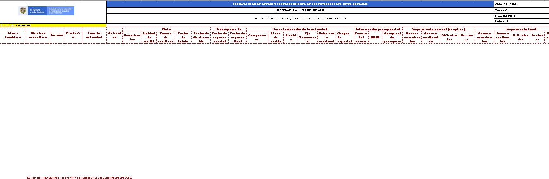
Task: Select the Objetivo específico column header
Action: click(38, 35)
